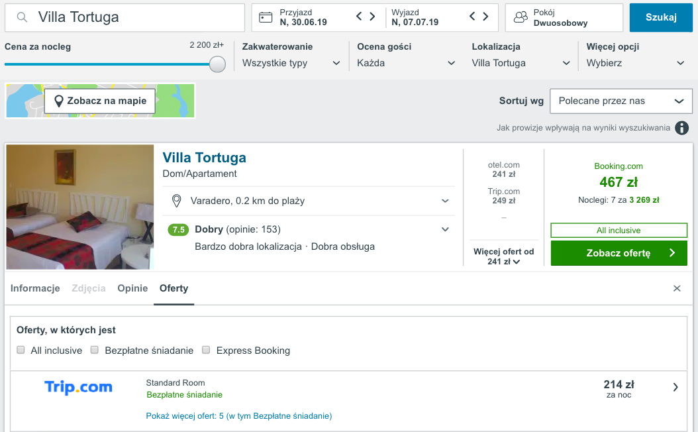Screen dimensions: 698x432
Task: Click the price slider handle
Action: coord(217,64)
